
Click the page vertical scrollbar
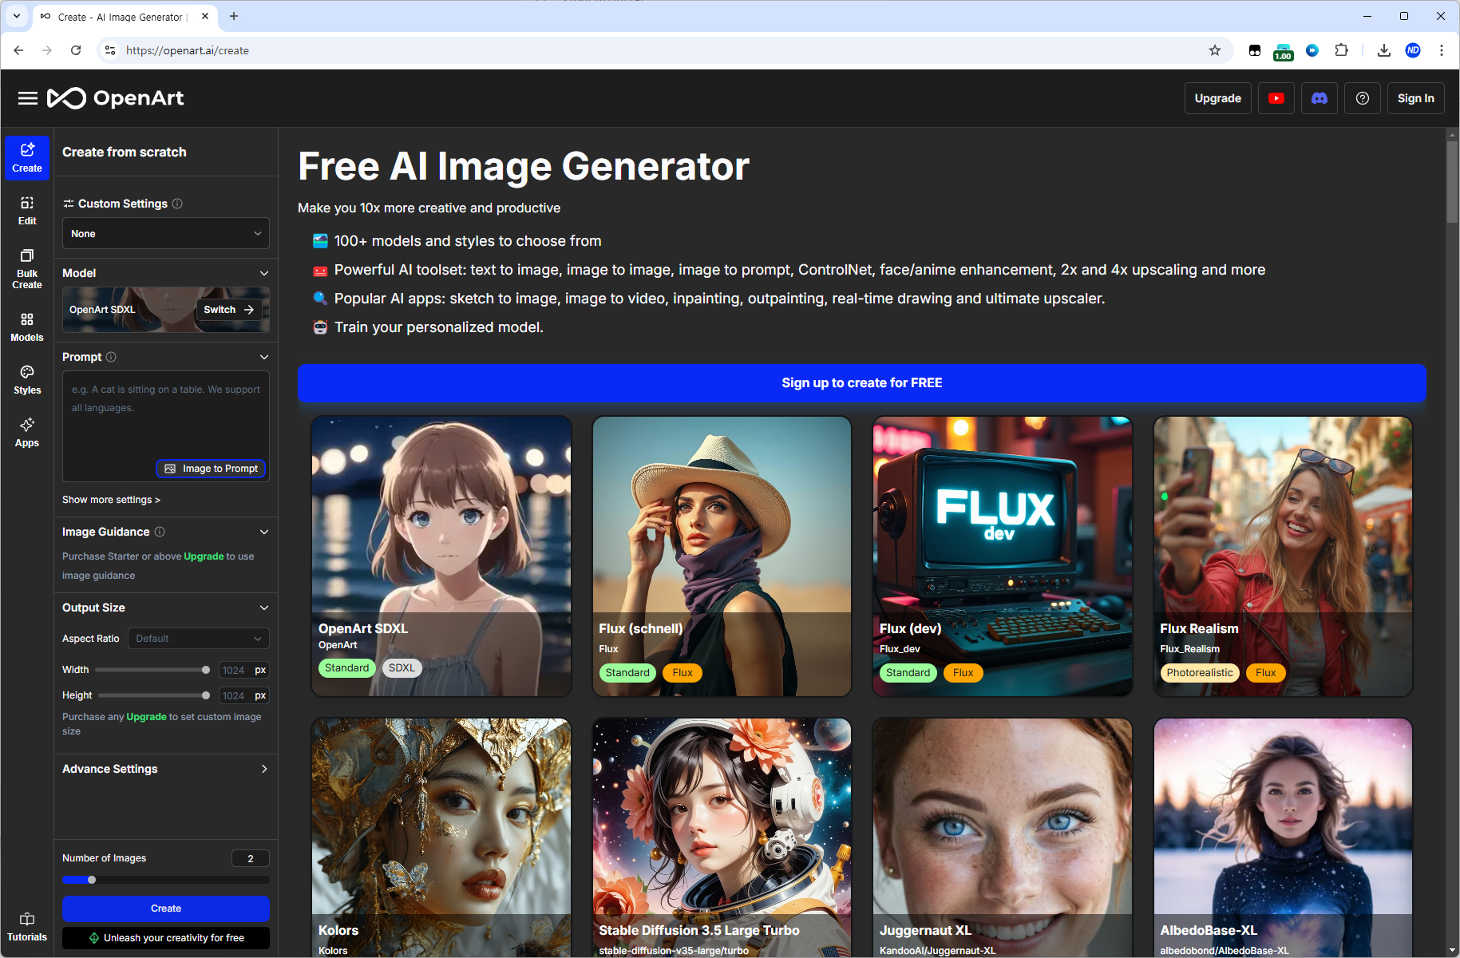tap(1452, 182)
